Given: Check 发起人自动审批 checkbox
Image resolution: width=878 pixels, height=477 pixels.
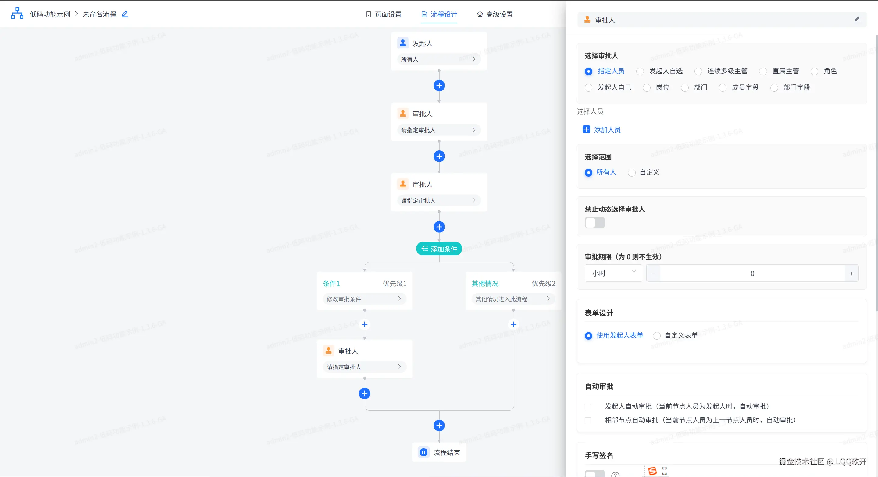Looking at the screenshot, I should [x=588, y=407].
